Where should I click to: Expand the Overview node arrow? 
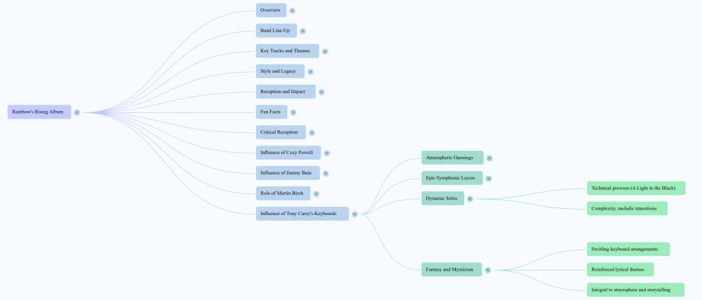tap(292, 11)
